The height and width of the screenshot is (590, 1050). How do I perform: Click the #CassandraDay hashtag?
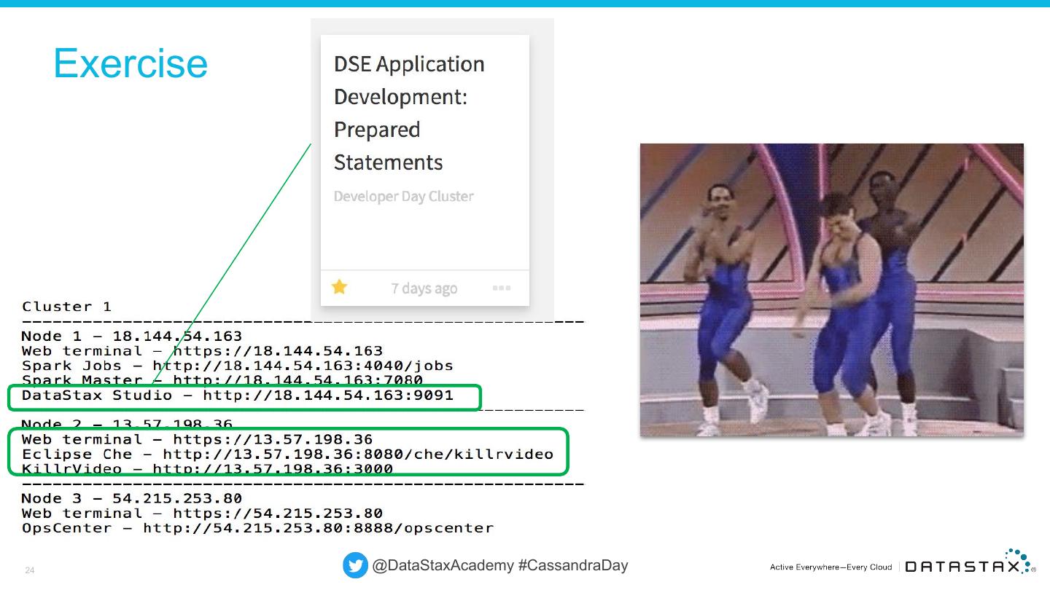[572, 566]
